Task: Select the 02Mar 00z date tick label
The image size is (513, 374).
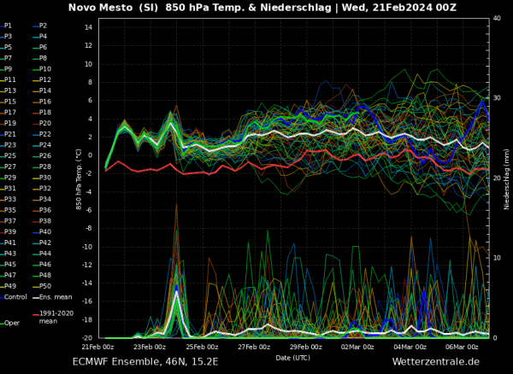Action: pyautogui.click(x=357, y=347)
